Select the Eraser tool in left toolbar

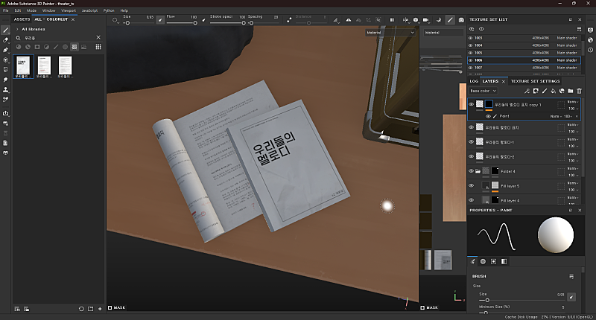pos(6,39)
